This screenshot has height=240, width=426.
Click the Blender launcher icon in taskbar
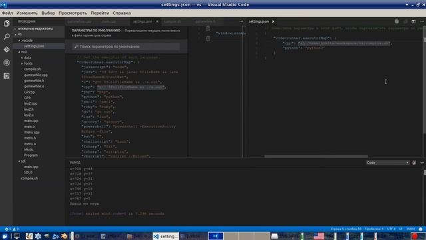[64, 236]
